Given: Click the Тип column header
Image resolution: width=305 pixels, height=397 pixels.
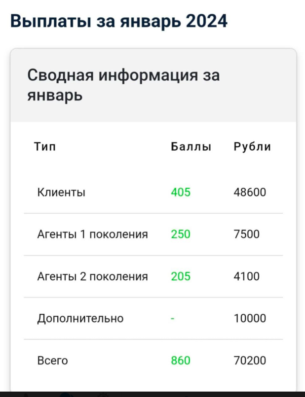Looking at the screenshot, I should coord(44,146).
